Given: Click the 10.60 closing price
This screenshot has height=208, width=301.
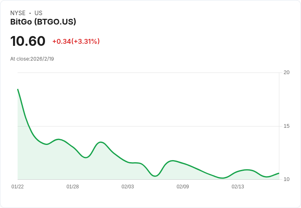Looking at the screenshot, I should (28, 41).
